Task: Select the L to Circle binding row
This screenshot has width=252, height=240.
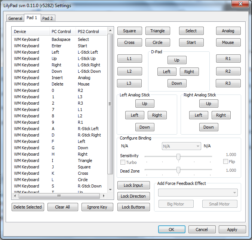Action: pyautogui.click(x=59, y=180)
